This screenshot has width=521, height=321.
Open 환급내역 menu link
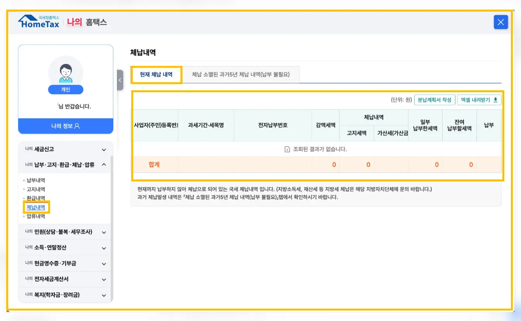pos(36,198)
